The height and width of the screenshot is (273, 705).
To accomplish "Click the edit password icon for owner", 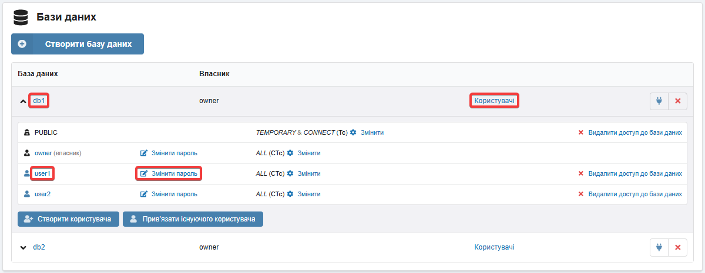I will click(144, 153).
